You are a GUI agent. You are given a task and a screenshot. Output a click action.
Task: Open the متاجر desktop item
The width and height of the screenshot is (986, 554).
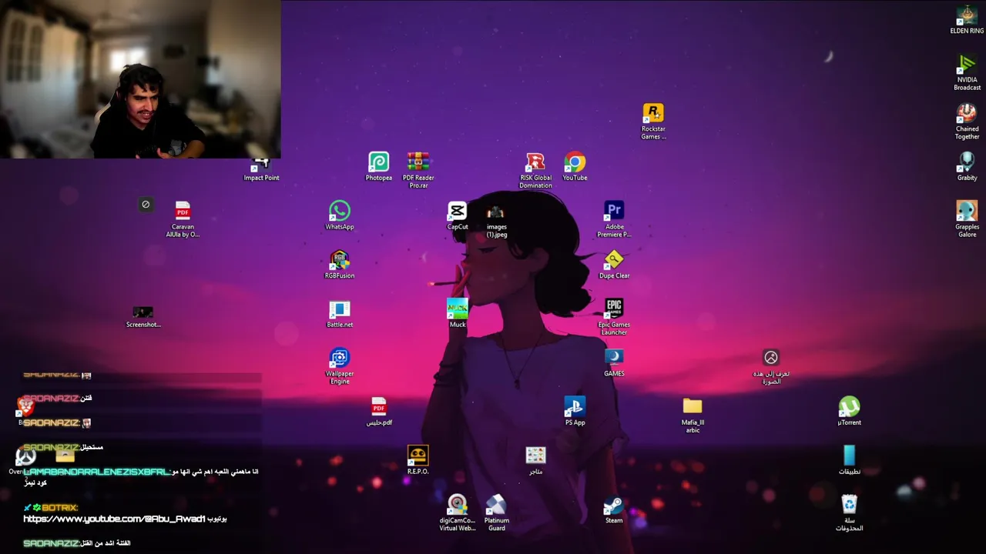click(535, 460)
